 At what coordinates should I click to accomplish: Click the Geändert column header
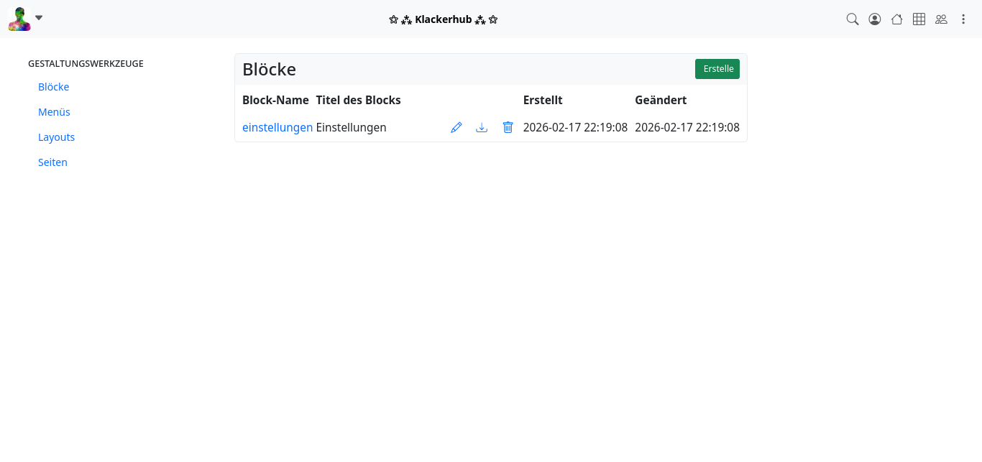pos(660,100)
